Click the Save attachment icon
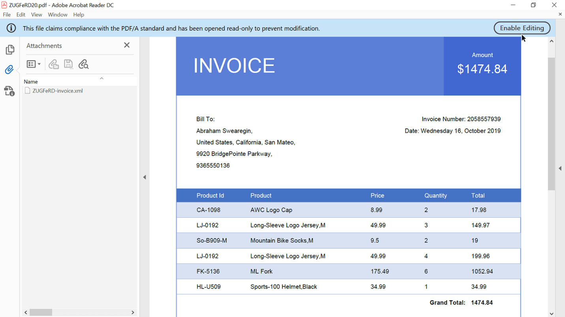 [x=68, y=64]
